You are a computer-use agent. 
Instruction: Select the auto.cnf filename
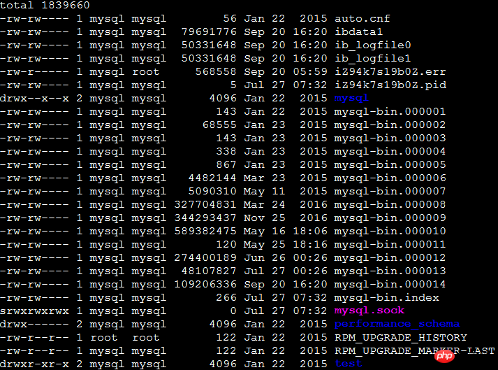coord(362,18)
